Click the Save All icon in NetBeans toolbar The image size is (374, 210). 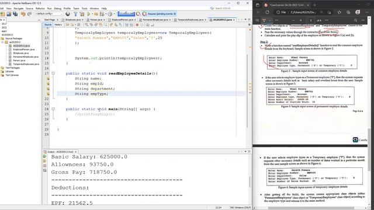[15, 14]
